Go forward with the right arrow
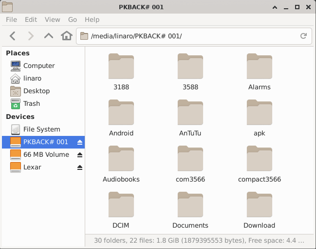 pos(31,36)
